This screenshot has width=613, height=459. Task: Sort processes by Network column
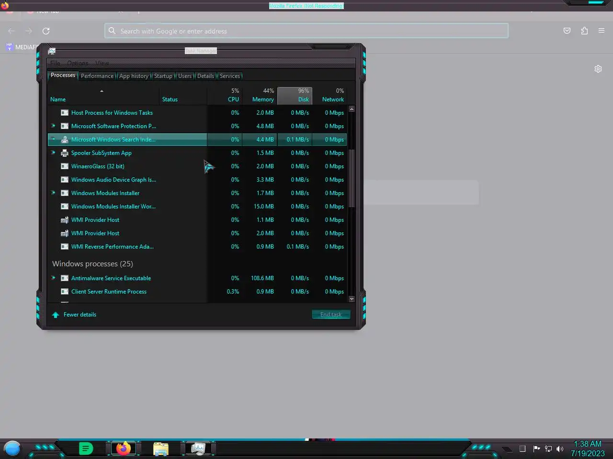pyautogui.click(x=329, y=96)
